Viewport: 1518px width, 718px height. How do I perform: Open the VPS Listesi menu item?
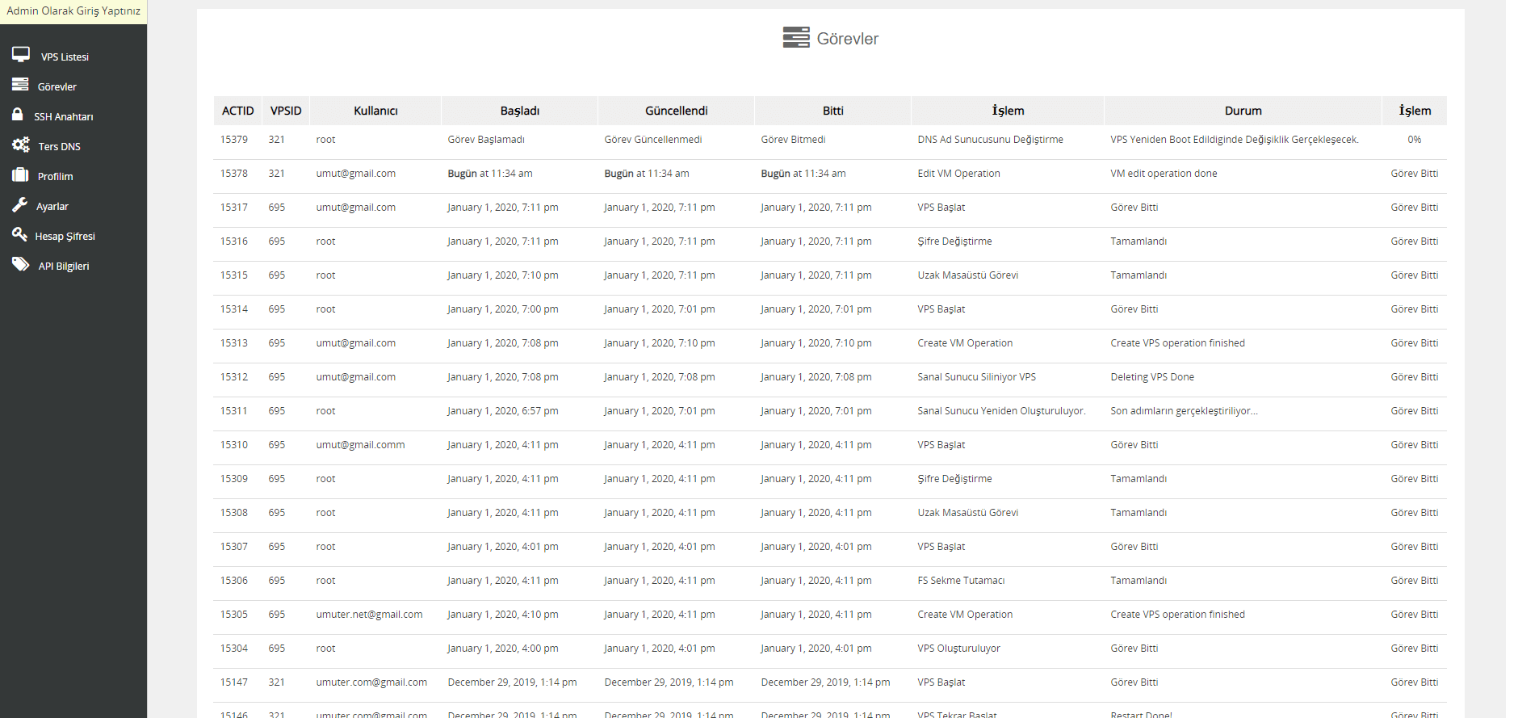(x=65, y=57)
